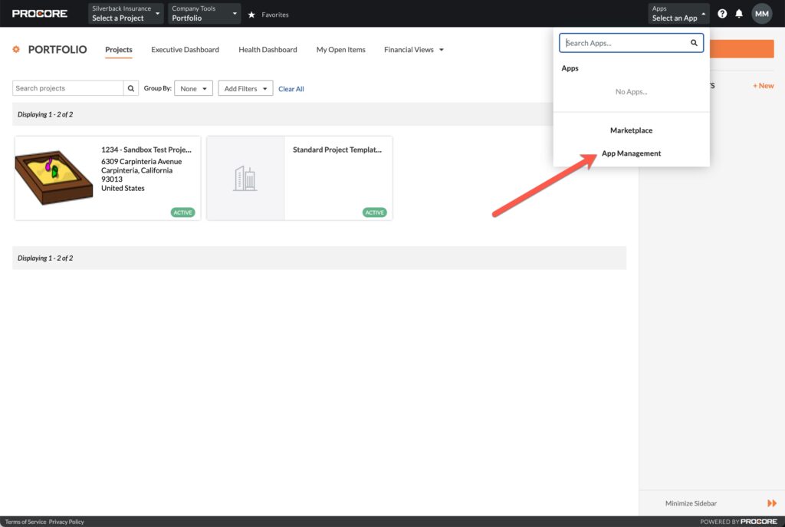The image size is (785, 527).
Task: Switch to Health Dashboard tab
Action: click(x=268, y=50)
